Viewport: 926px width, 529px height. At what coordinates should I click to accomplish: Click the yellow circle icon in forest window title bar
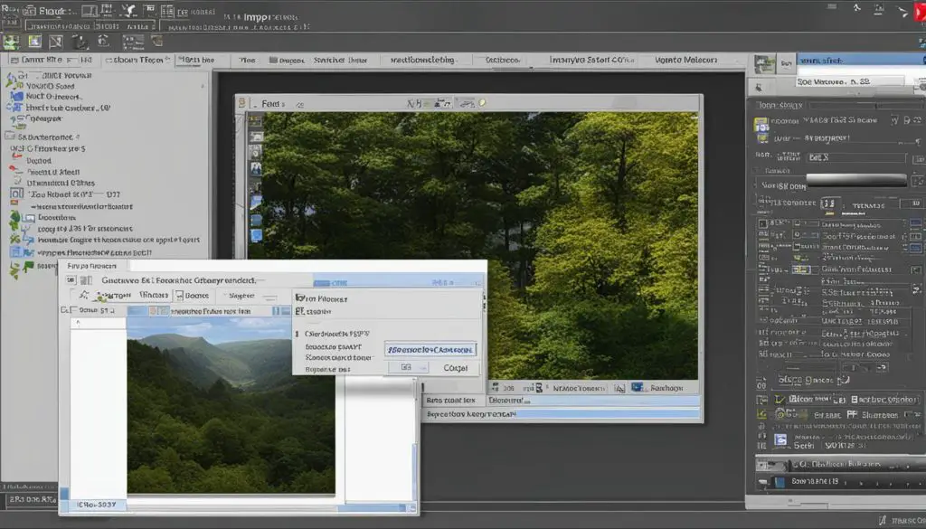tap(482, 103)
